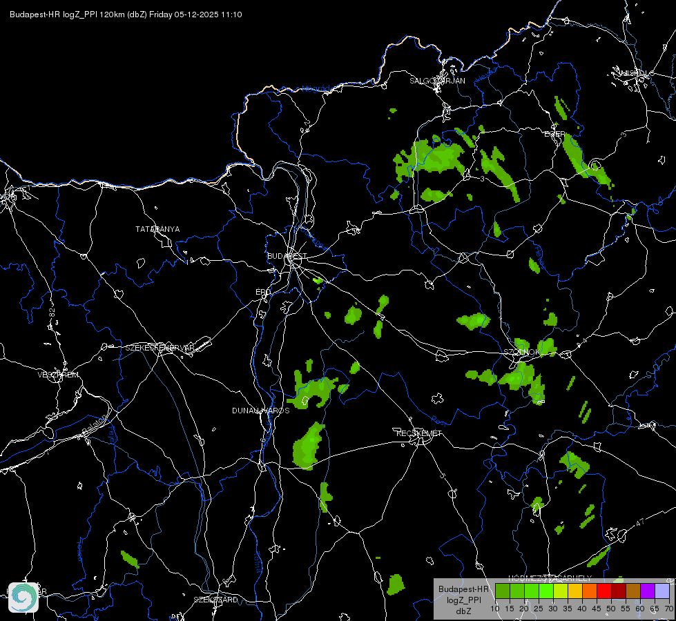The height and width of the screenshot is (621, 676).
Task: Click the green radar echo near Szolnok
Action: (521, 377)
